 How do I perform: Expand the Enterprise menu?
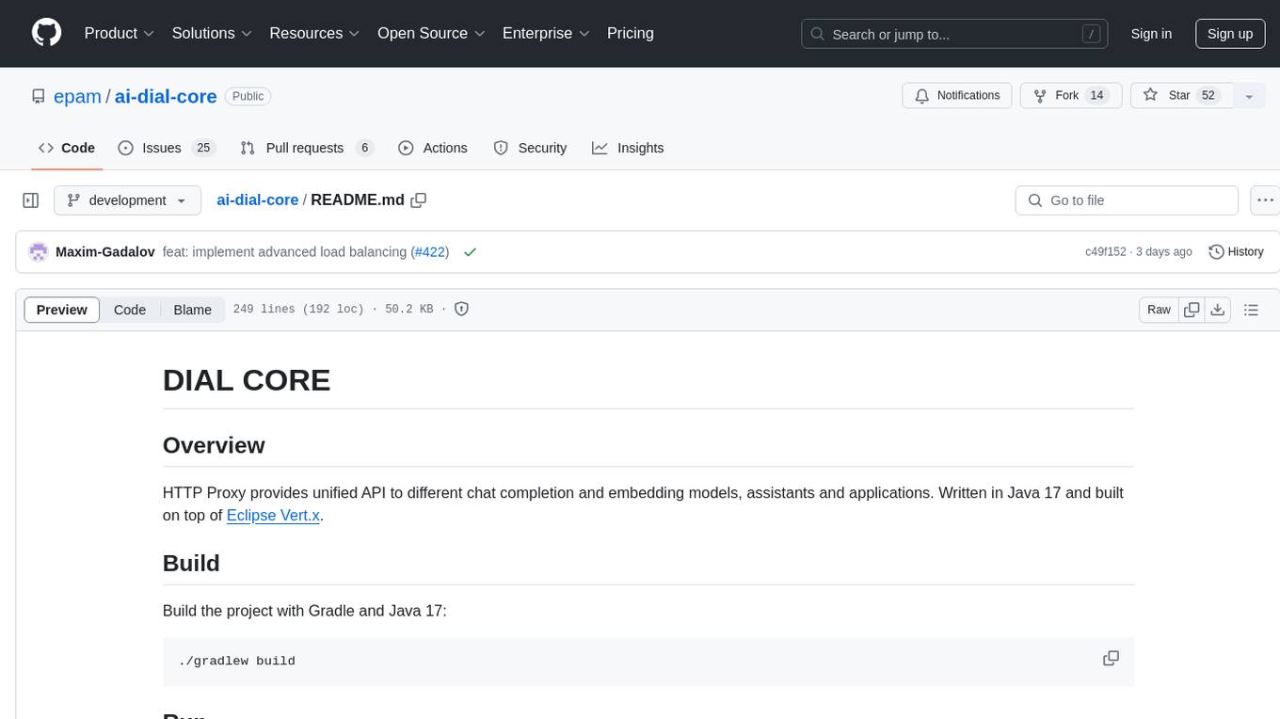(x=546, y=33)
